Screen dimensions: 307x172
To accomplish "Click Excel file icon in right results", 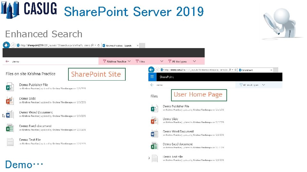I will coord(154,146).
